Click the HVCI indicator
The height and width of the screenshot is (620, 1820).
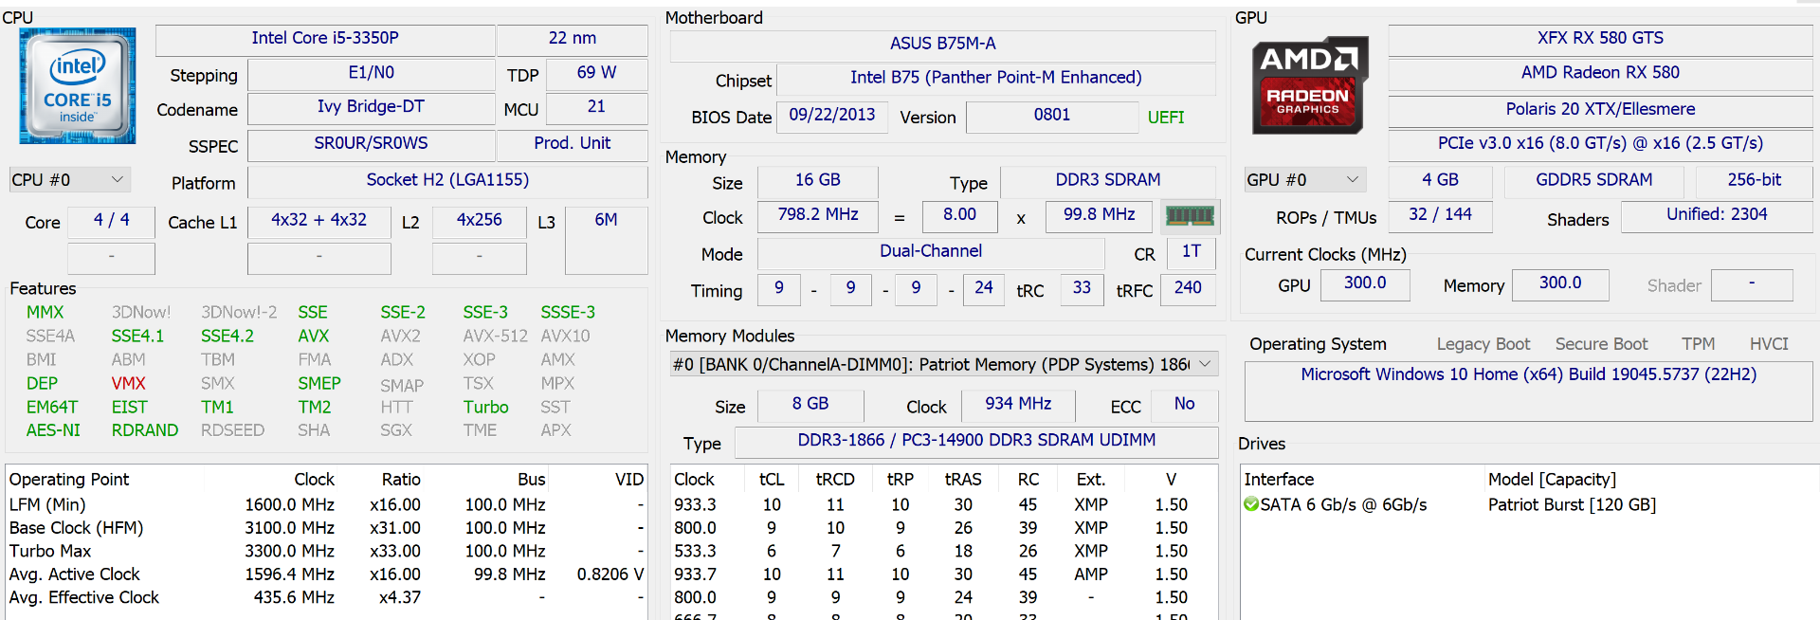tap(1769, 344)
